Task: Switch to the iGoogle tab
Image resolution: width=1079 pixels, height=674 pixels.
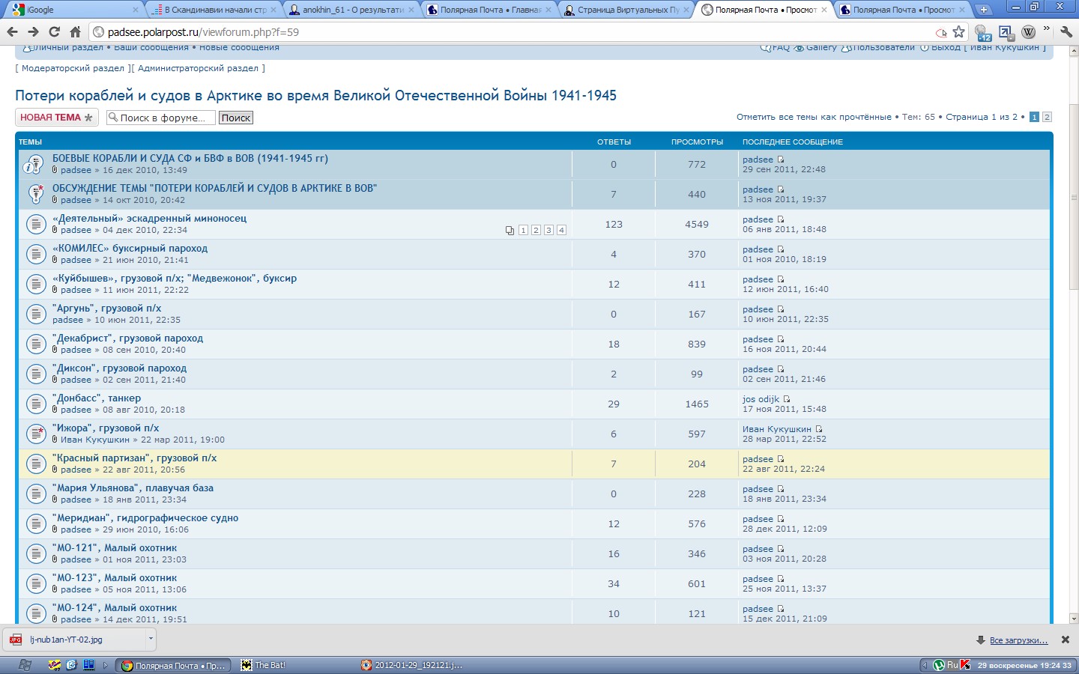Action: pyautogui.click(x=71, y=10)
